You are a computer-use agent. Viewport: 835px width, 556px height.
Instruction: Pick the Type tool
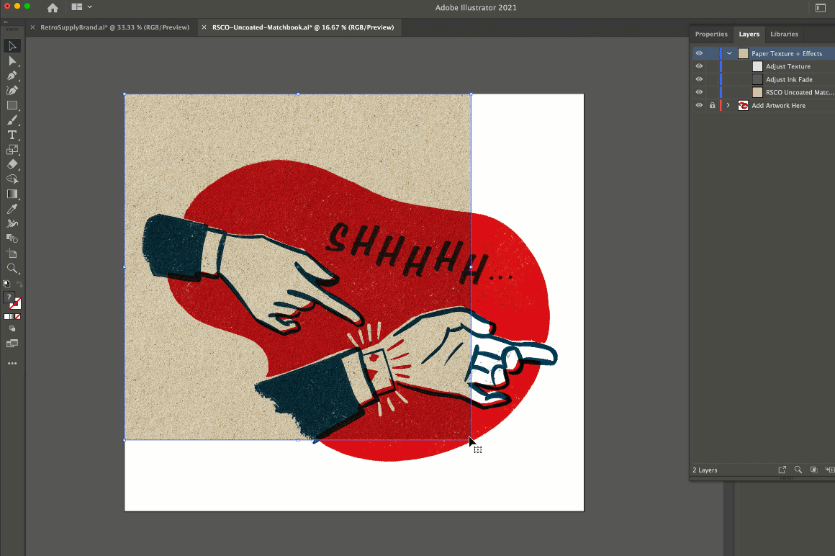[12, 135]
